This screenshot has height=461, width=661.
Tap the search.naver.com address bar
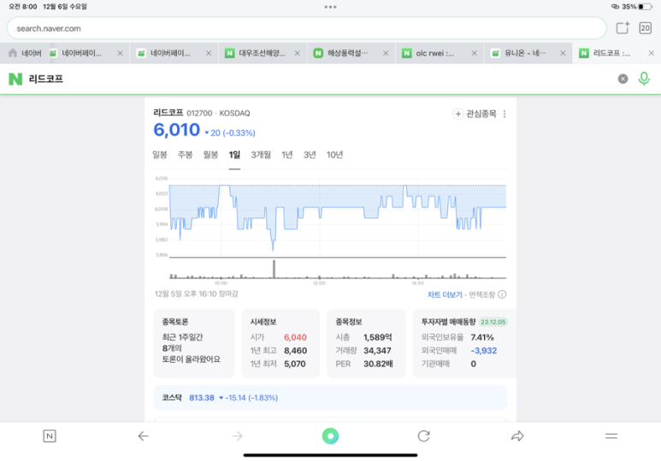coord(306,28)
